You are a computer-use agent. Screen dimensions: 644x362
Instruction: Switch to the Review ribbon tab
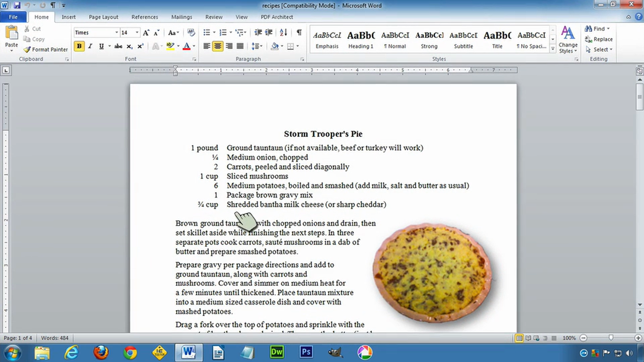[x=214, y=17]
